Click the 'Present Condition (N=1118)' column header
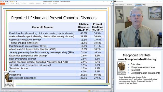The width and height of the screenshot is (163, 92). pos(98,27)
